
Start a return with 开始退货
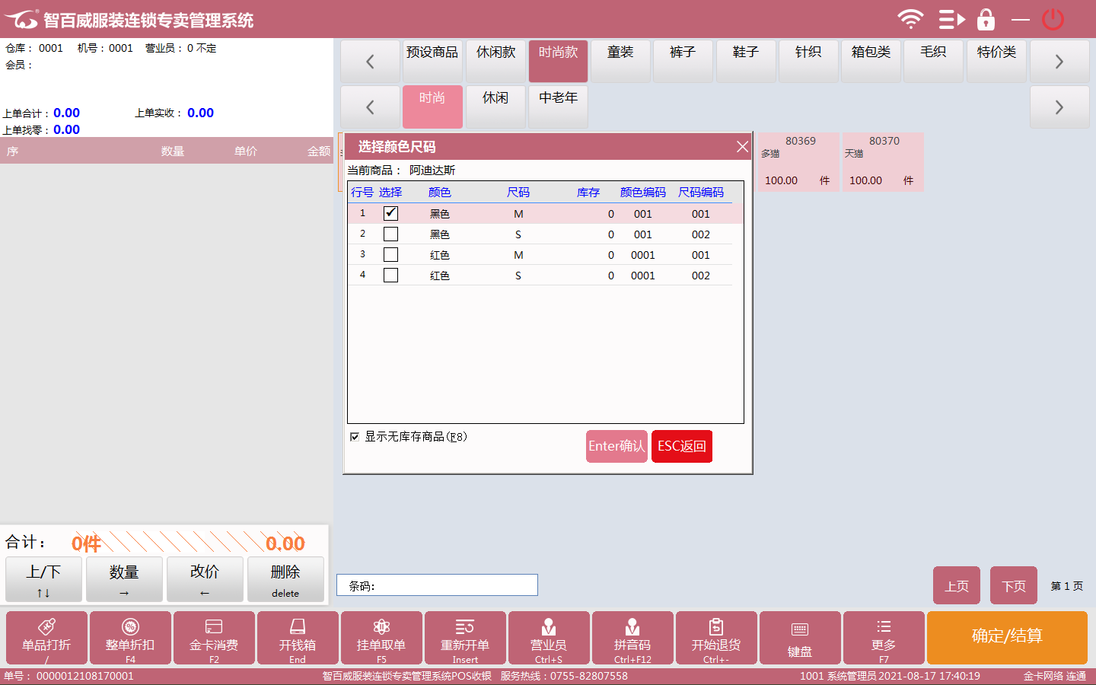(716, 638)
